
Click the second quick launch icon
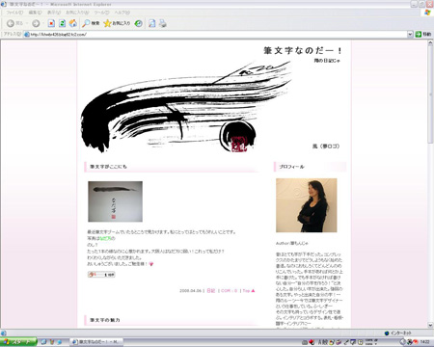(x=51, y=342)
